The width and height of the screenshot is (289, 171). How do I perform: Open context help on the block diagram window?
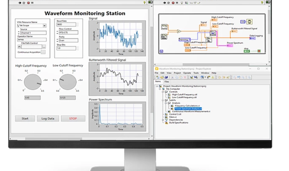pyautogui.click(x=262, y=3)
